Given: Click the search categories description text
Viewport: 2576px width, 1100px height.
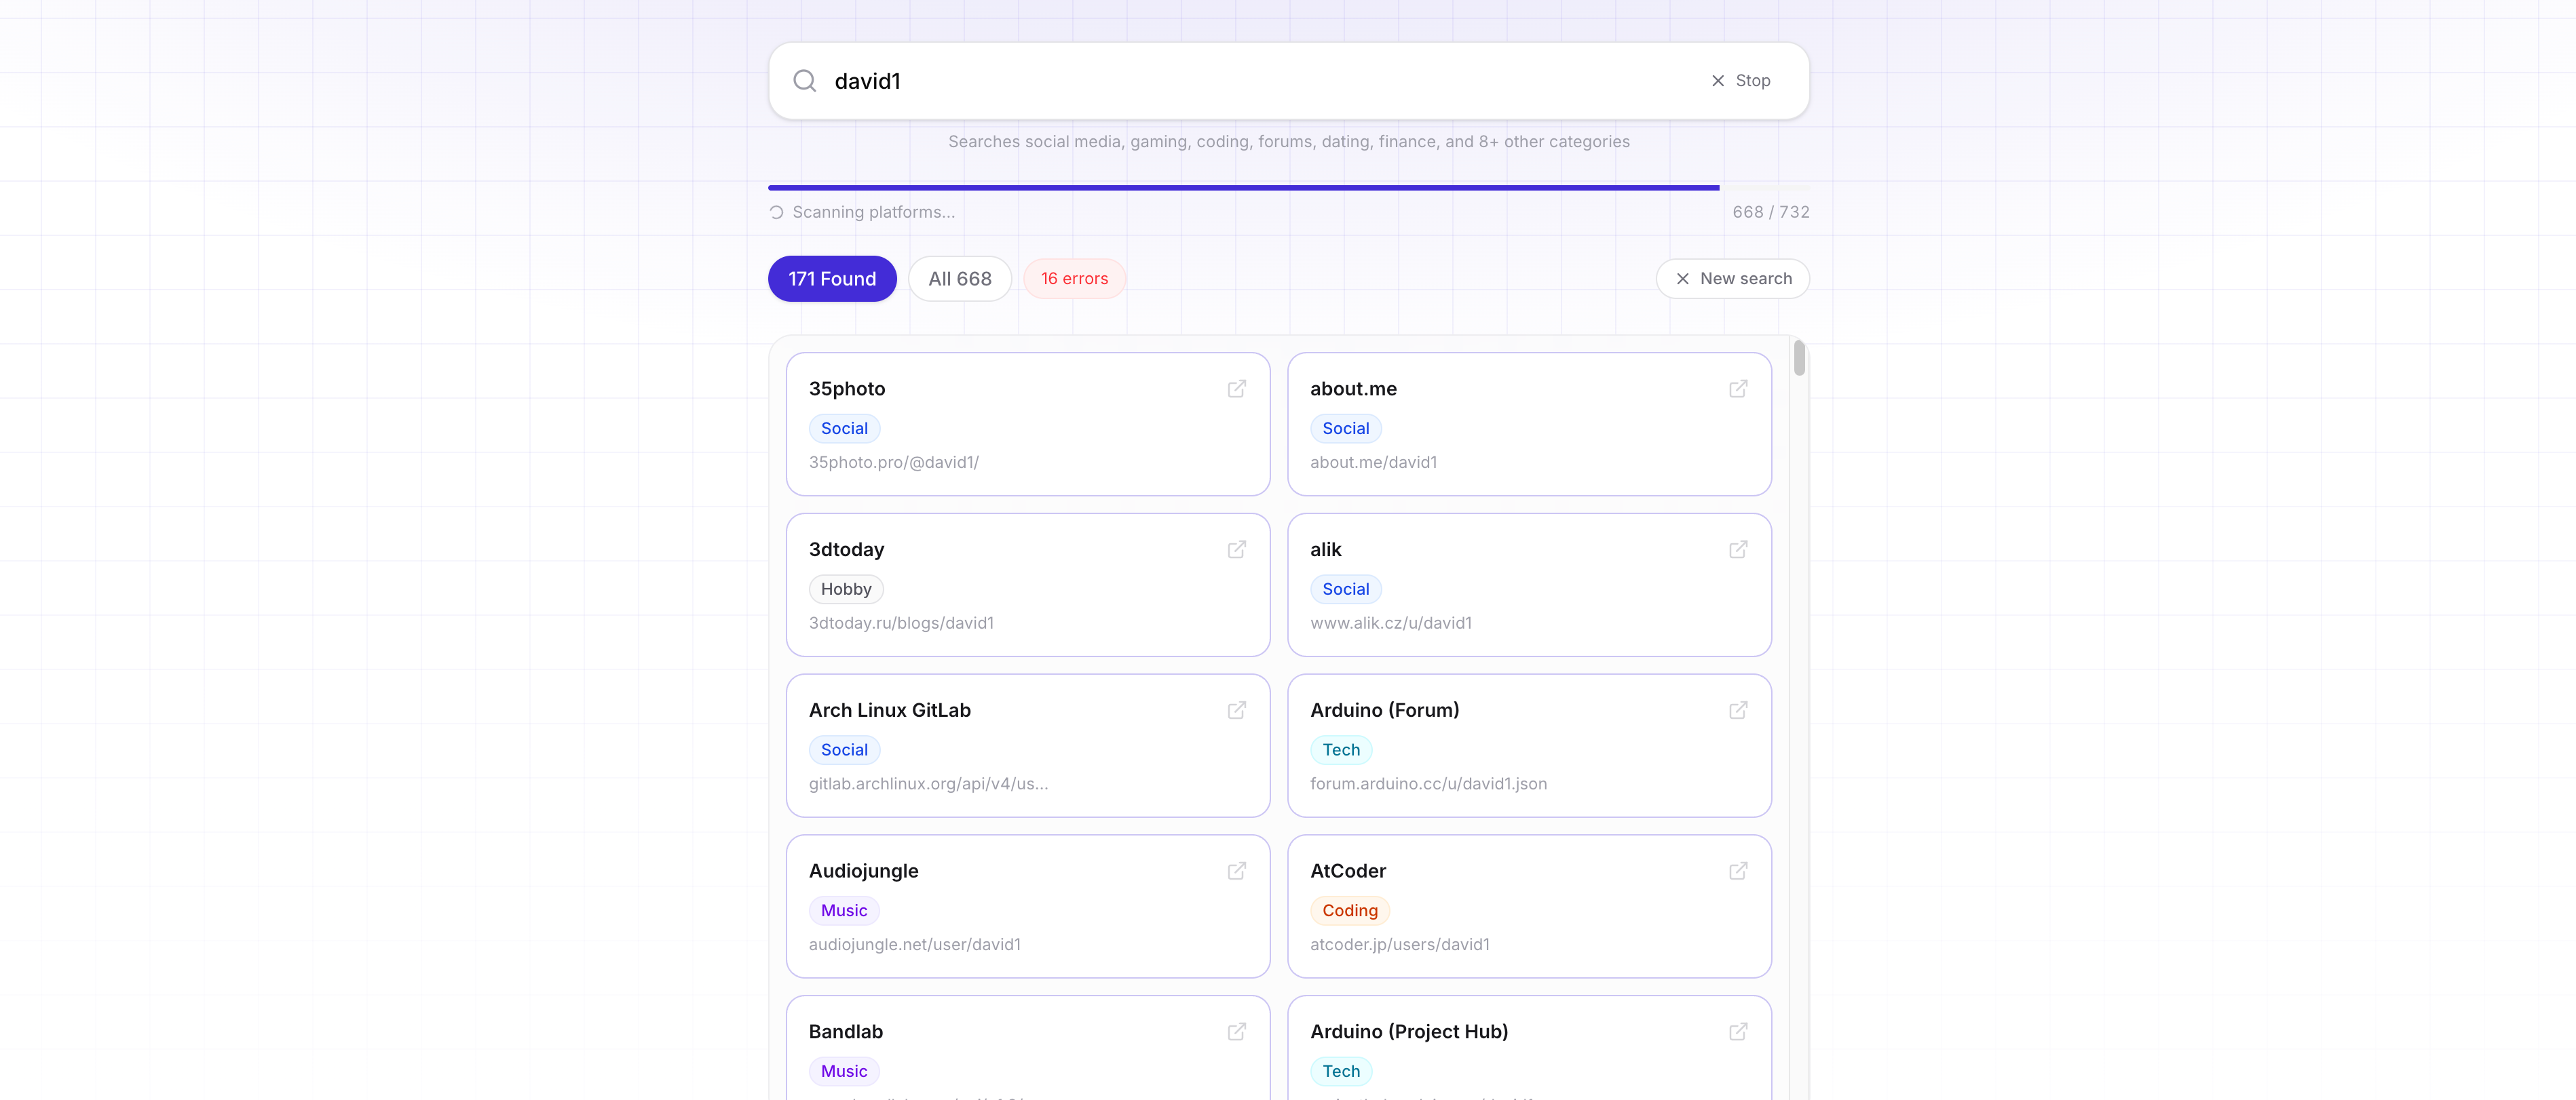Looking at the screenshot, I should point(1288,142).
